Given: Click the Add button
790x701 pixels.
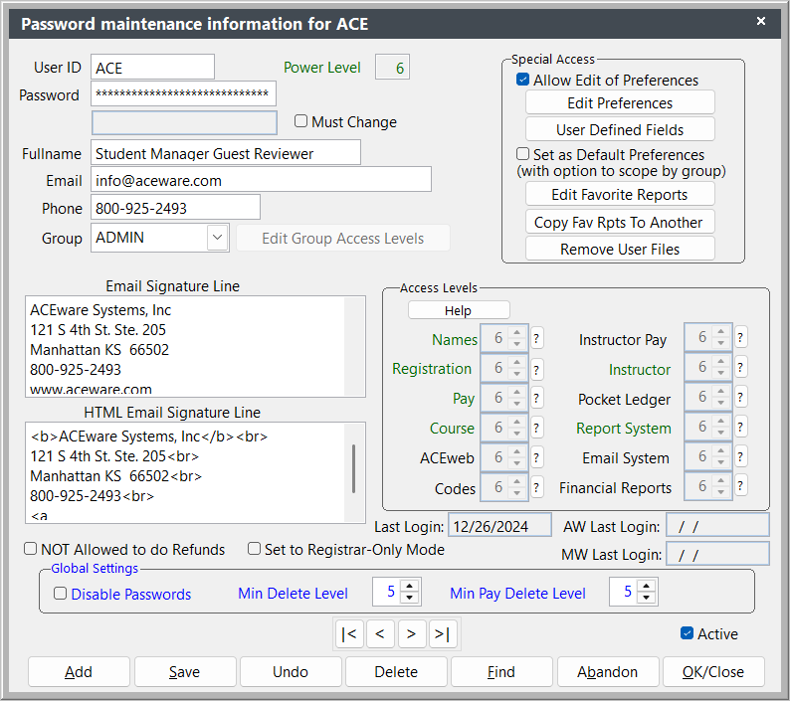Looking at the screenshot, I should (79, 671).
